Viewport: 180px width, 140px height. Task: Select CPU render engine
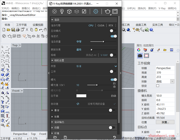click(91, 25)
